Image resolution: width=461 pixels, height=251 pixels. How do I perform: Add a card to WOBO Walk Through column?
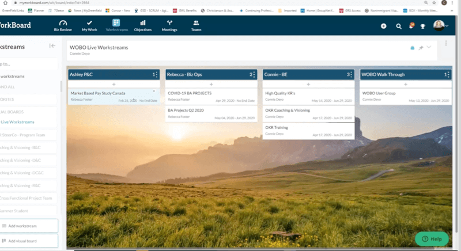[406, 84]
